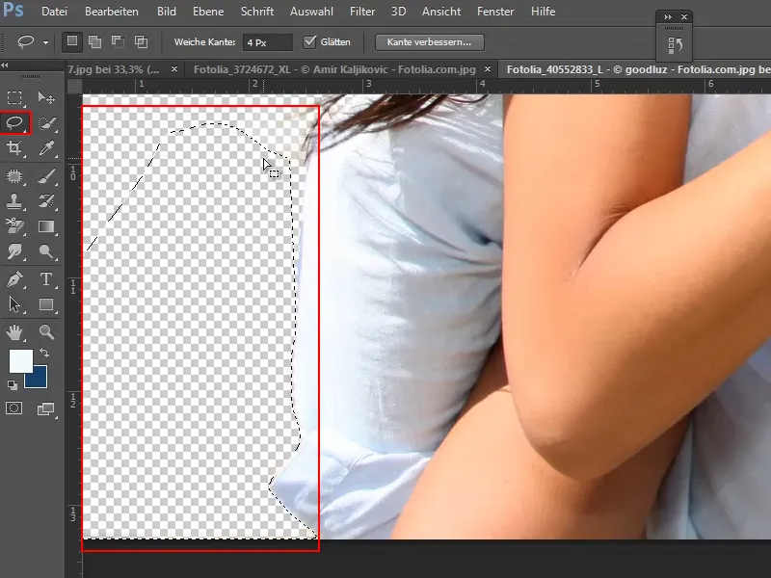Select the Eyedropper tool
This screenshot has width=771, height=578.
(46, 148)
